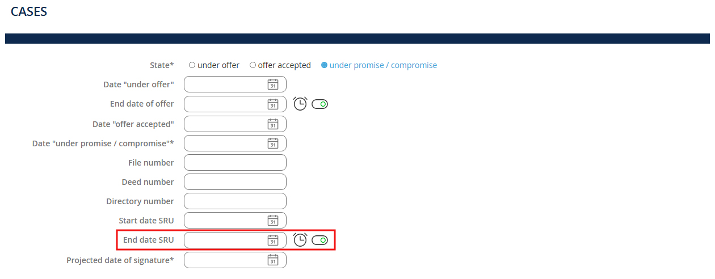Click the Date "under offer" text field
The height and width of the screenshot is (279, 715).
point(225,84)
